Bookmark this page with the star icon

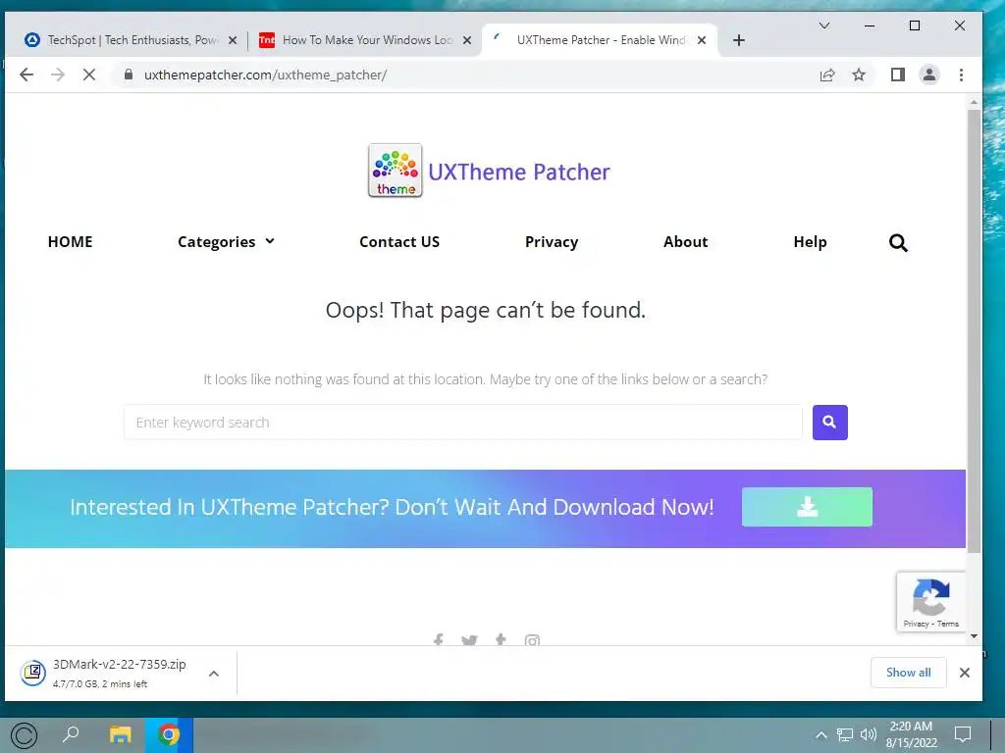tap(859, 75)
